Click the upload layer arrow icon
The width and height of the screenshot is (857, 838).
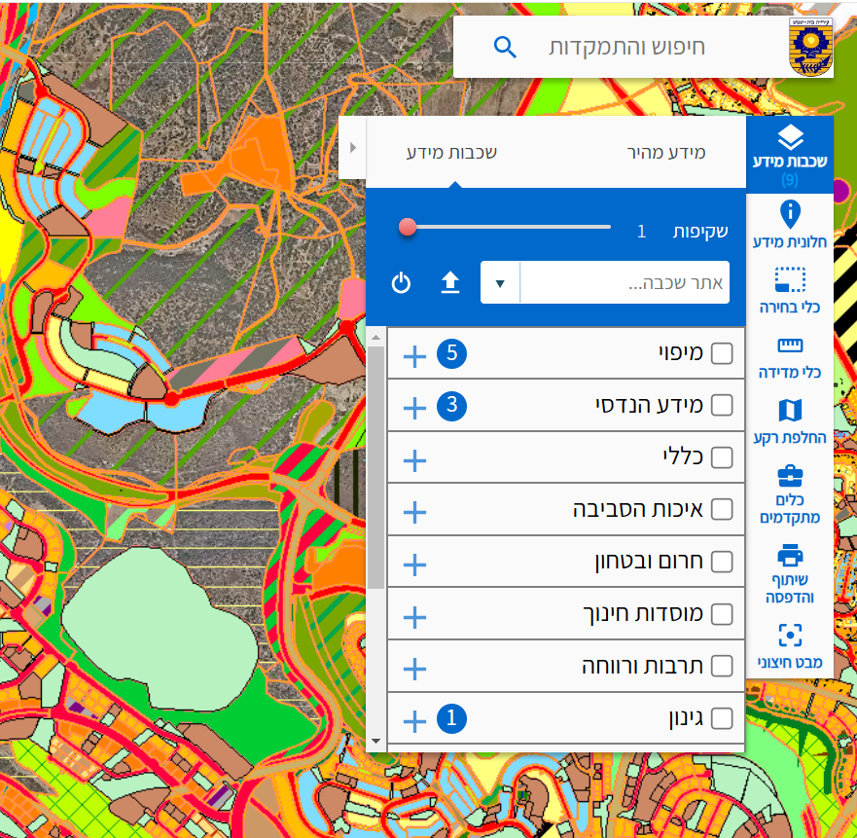[x=450, y=283]
